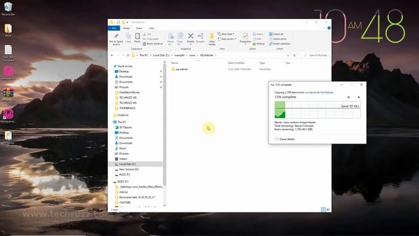This screenshot has width=419, height=236.
Task: Click the MyWebsite destination link
Action: click(x=327, y=92)
